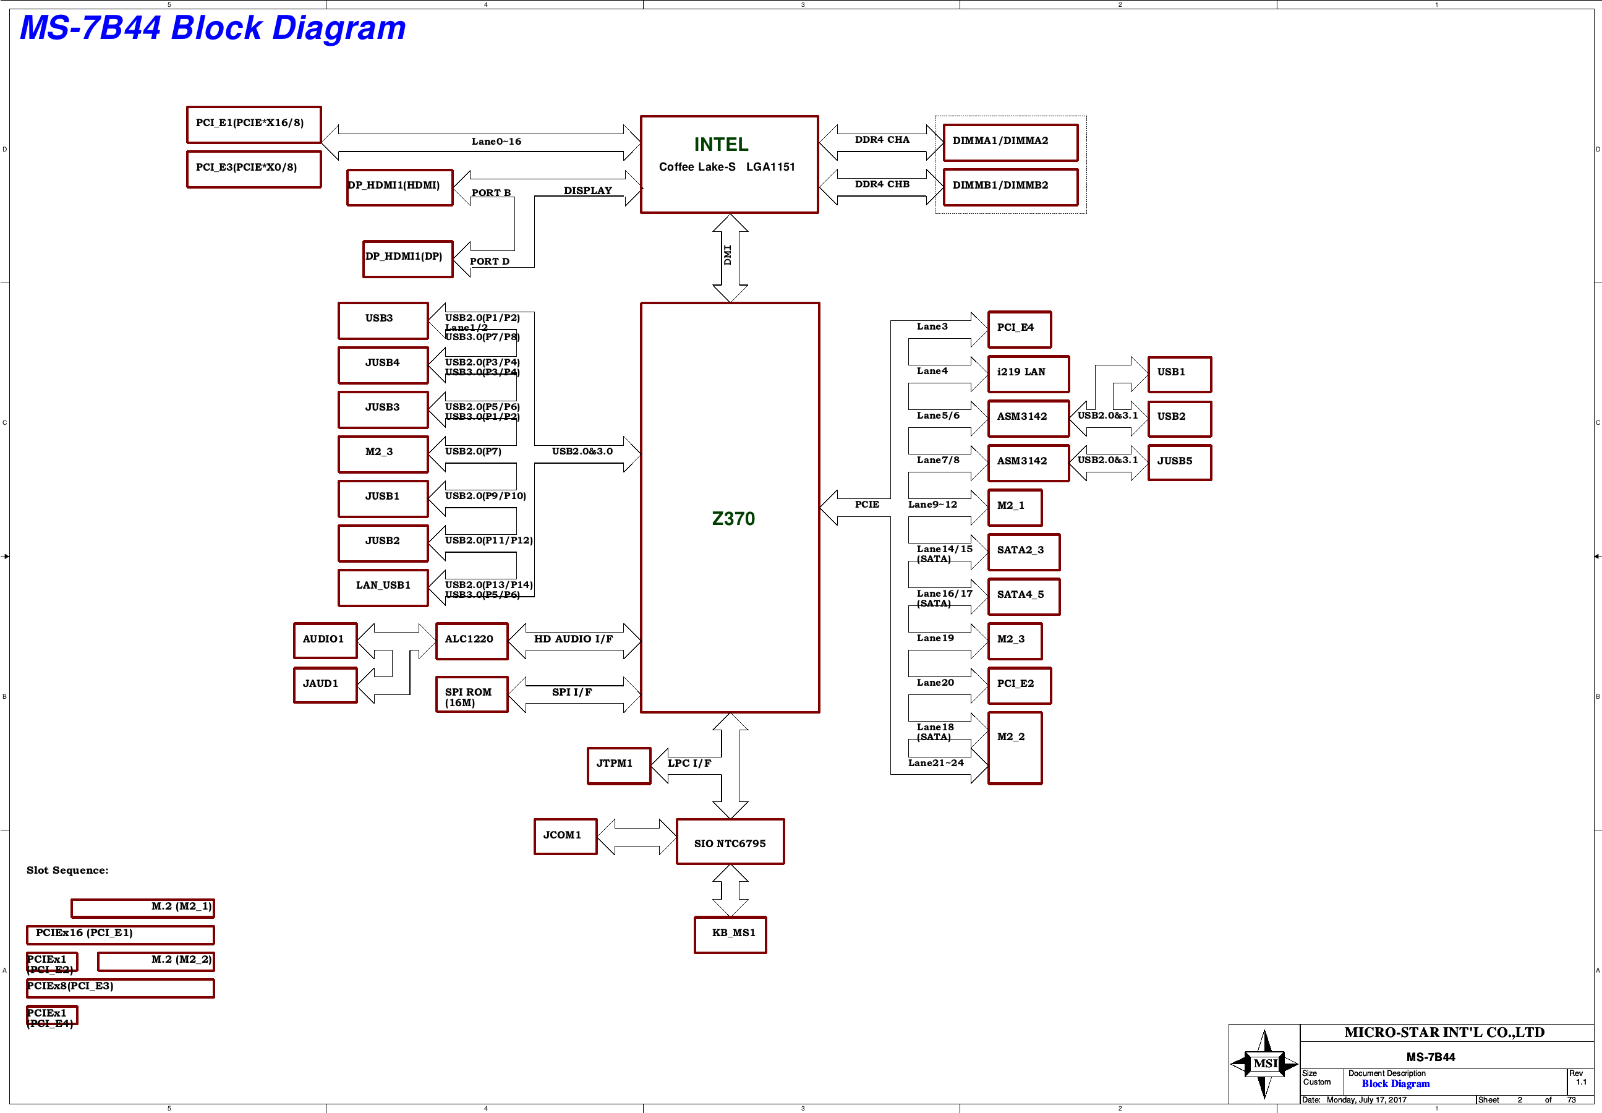Image resolution: width=1602 pixels, height=1113 pixels.
Task: Click the PCIE arrow label beside Z370
Action: [866, 504]
